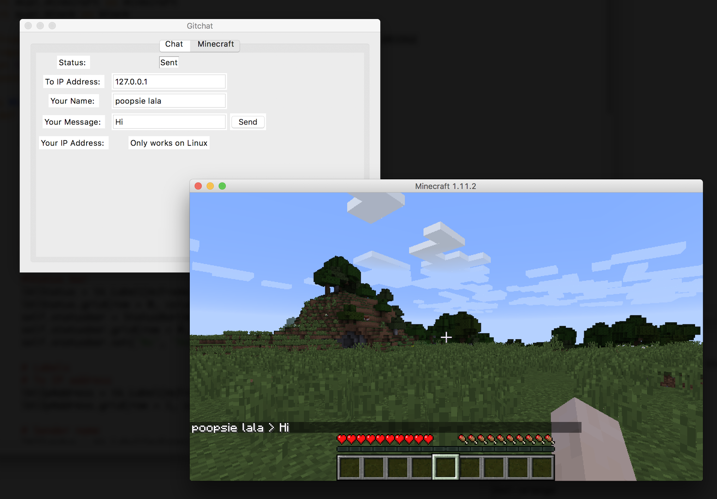Screen dimensions: 717x499
Task: Click the Sent status indicator
Action: point(168,62)
